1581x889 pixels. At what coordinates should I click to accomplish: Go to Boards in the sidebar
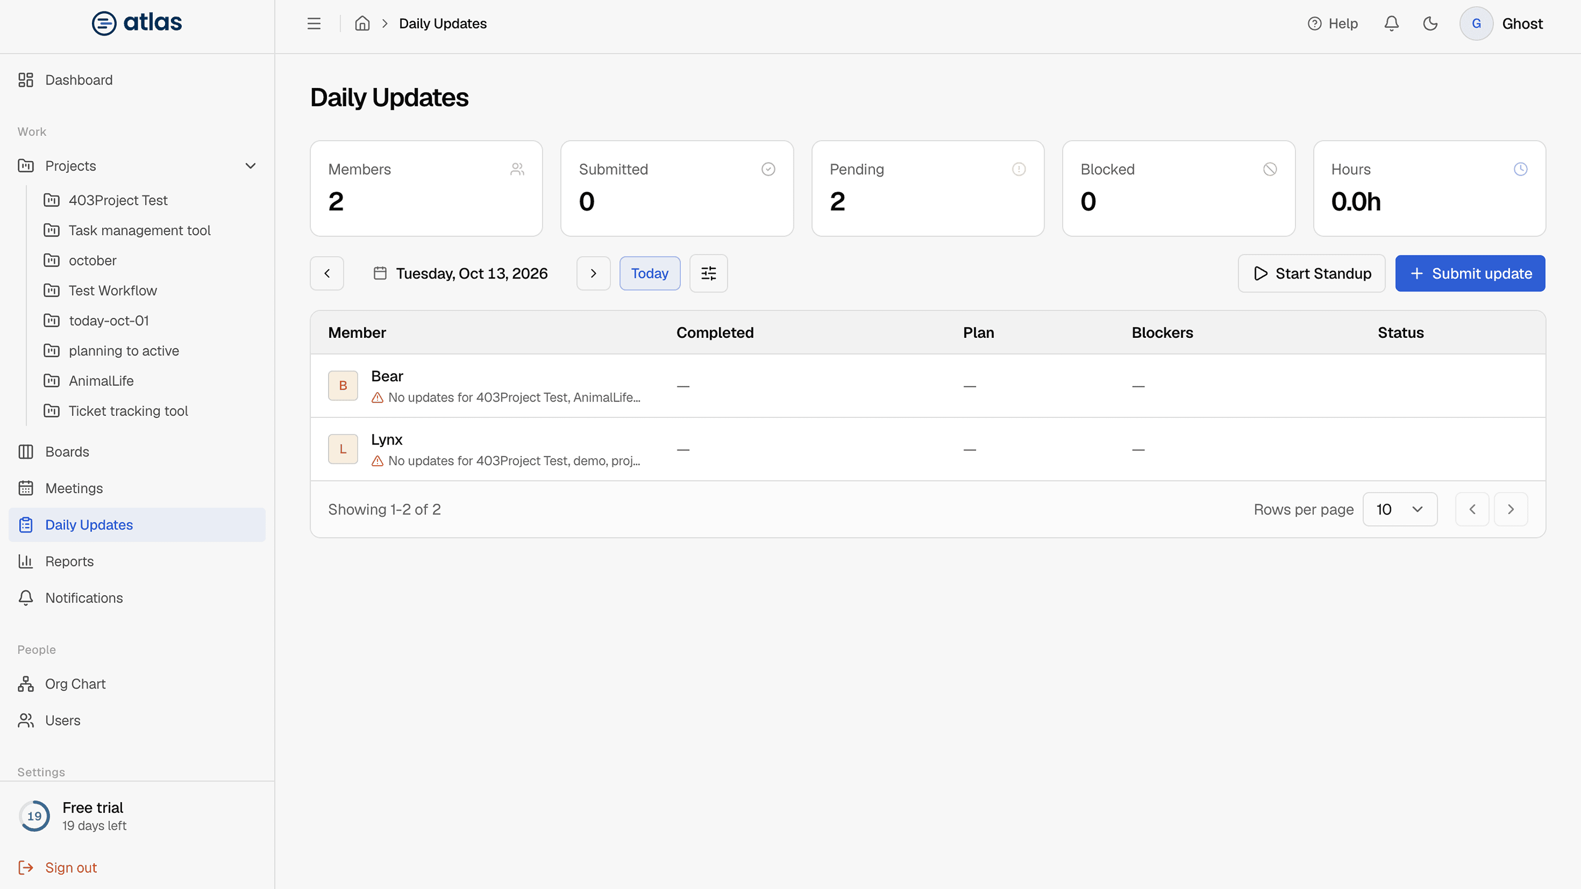click(x=137, y=451)
